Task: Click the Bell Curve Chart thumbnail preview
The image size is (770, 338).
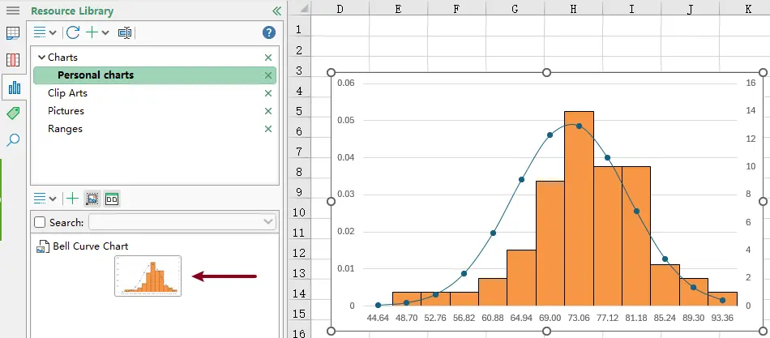Action: (x=148, y=276)
